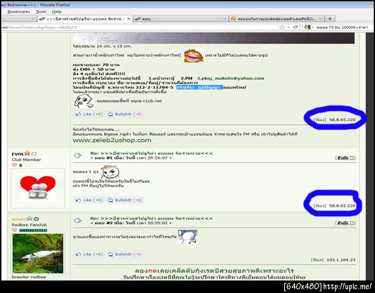This screenshot has width=375, height=293.
Task: Click the white shrimp avatar image
Action: pos(37,253)
